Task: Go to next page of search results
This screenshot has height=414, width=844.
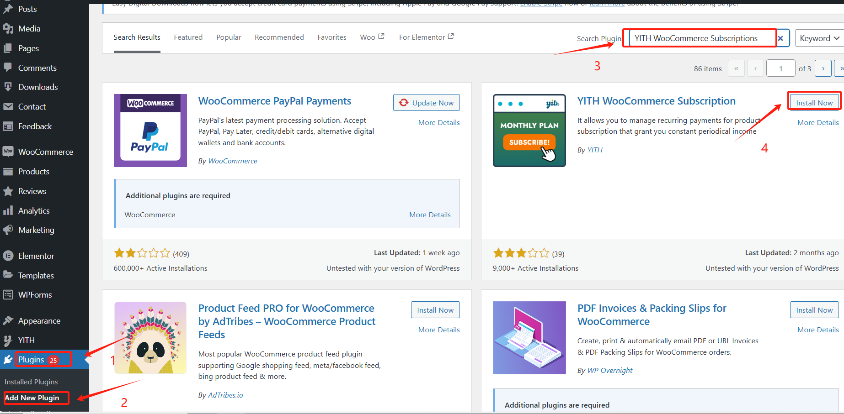Action: 823,68
